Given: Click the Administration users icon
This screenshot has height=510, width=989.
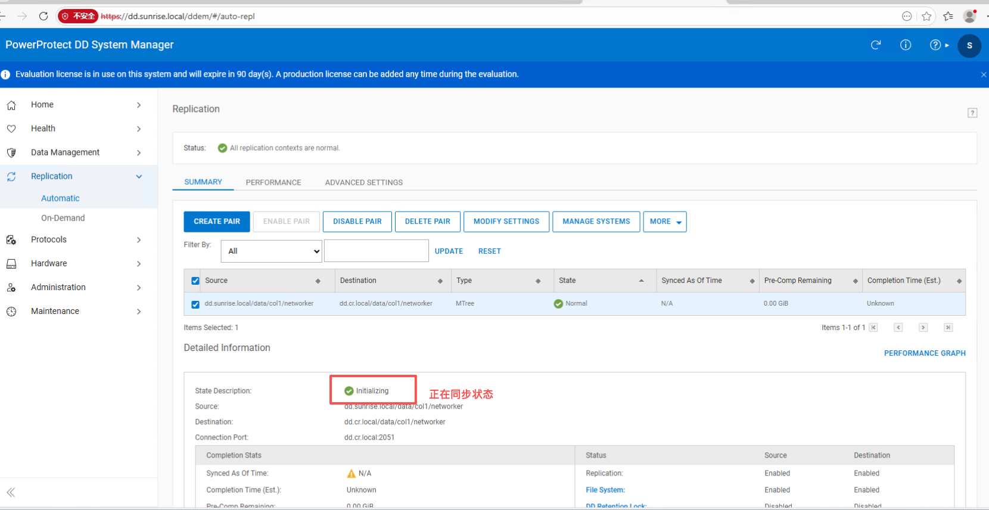Looking at the screenshot, I should click(11, 287).
